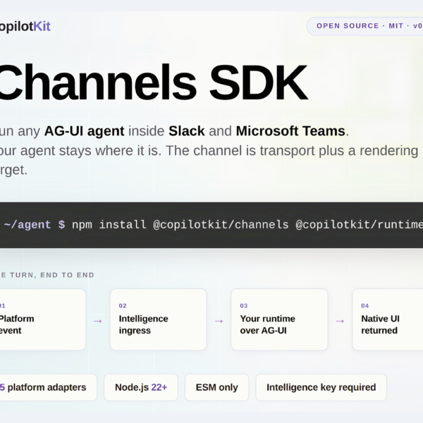Open the Your runtime over AG-UI card
The width and height of the screenshot is (423, 423).
[279, 319]
